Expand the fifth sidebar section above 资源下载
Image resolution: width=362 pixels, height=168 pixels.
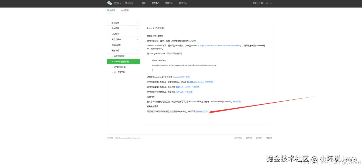pyautogui.click(x=123, y=45)
